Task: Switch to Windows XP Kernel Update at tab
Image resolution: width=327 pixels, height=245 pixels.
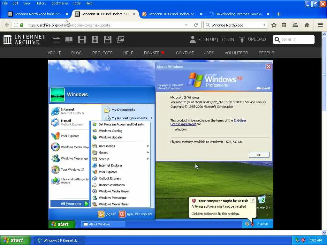Action: point(172,14)
